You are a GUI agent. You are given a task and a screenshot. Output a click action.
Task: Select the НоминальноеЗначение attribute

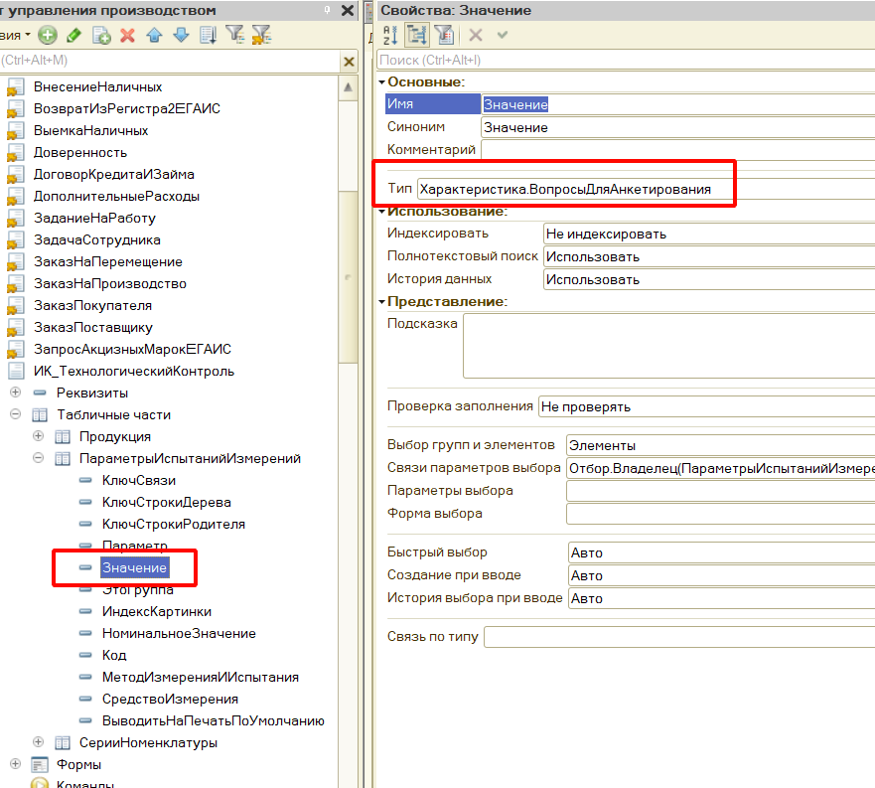tap(179, 633)
